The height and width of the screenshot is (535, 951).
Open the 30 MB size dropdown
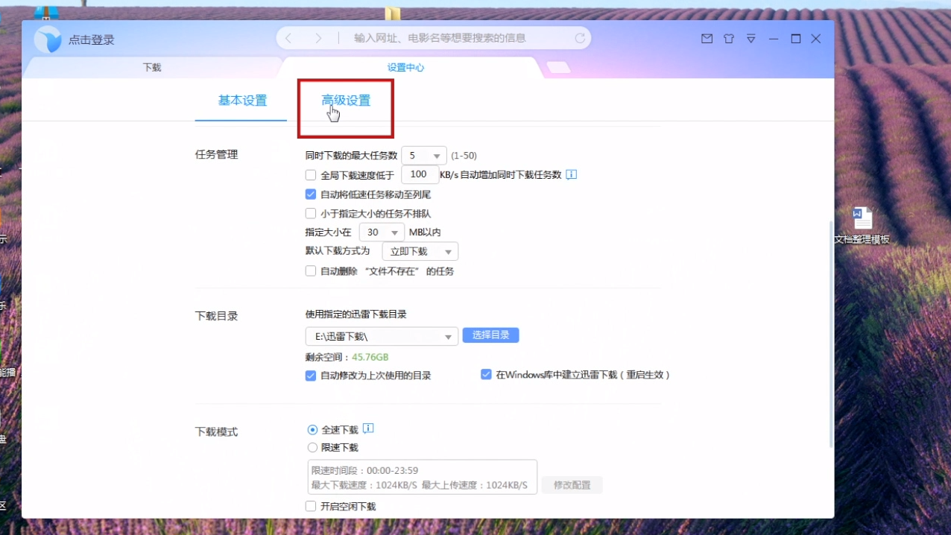pos(382,232)
